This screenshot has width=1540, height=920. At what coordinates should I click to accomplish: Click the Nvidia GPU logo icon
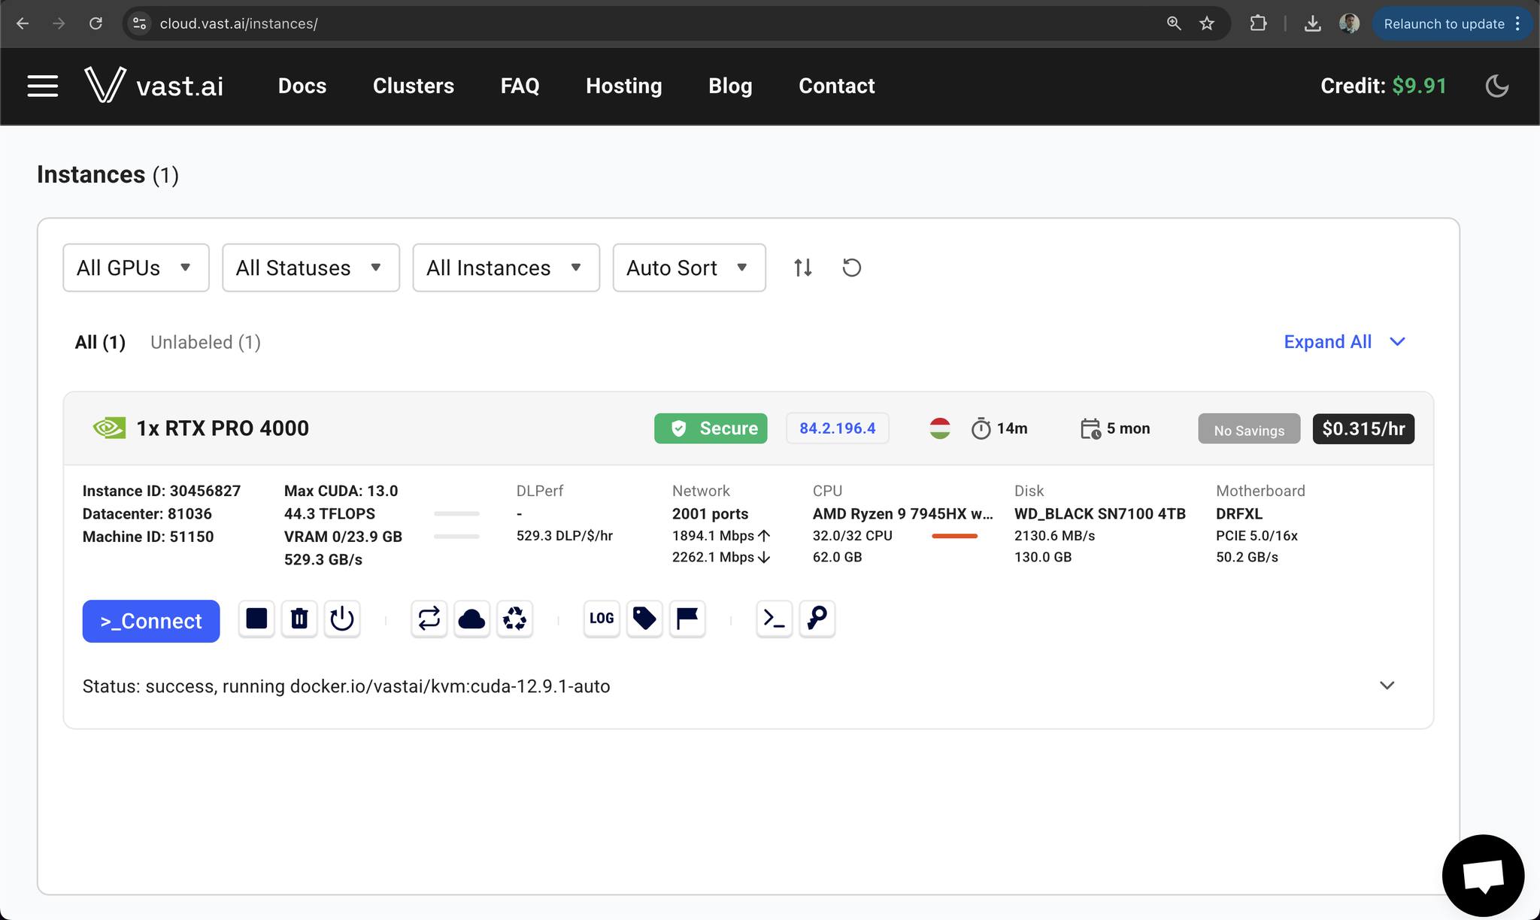pos(109,428)
